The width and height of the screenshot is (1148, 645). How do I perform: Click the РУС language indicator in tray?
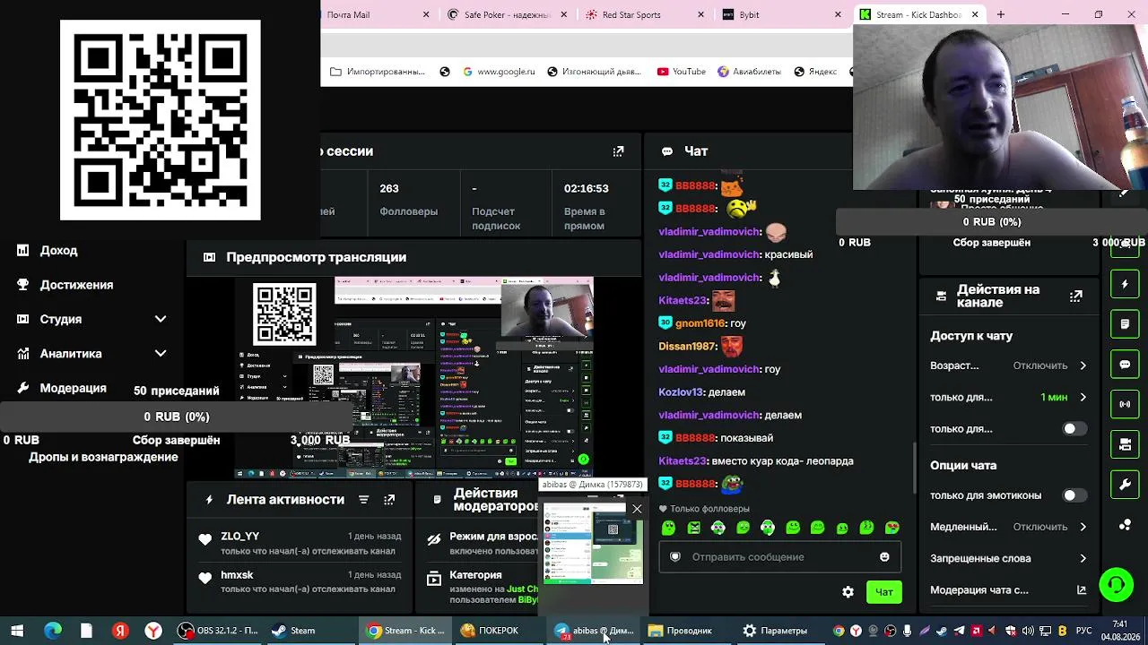click(1083, 631)
